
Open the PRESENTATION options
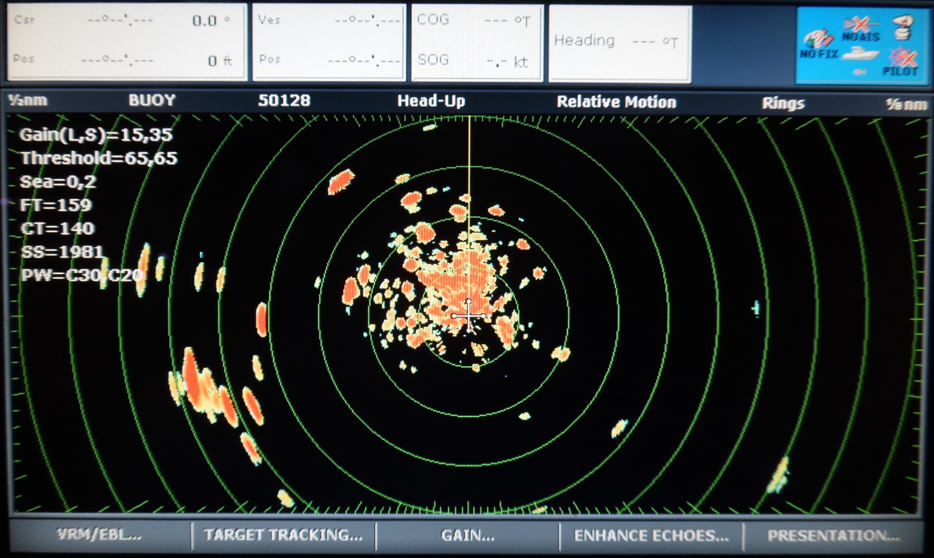[833, 535]
